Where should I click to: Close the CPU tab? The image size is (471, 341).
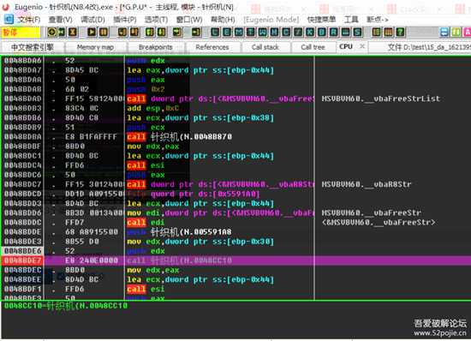[362, 46]
